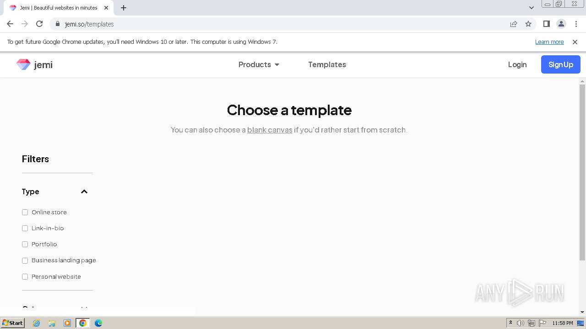This screenshot has height=329, width=586.
Task: Toggle Chrome side panel icon
Action: tap(547, 24)
